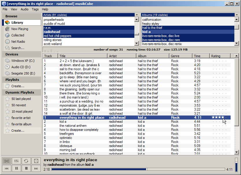Screen dimensions: 241x175
Task: Open the View menu
Action: coord(14,9)
